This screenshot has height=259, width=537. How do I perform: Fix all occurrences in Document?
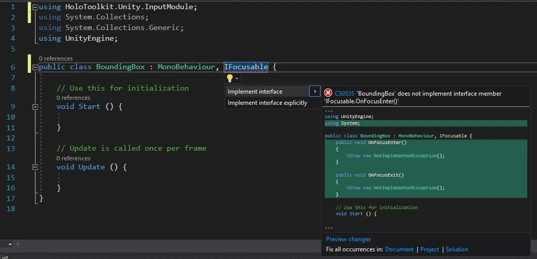tap(399, 249)
